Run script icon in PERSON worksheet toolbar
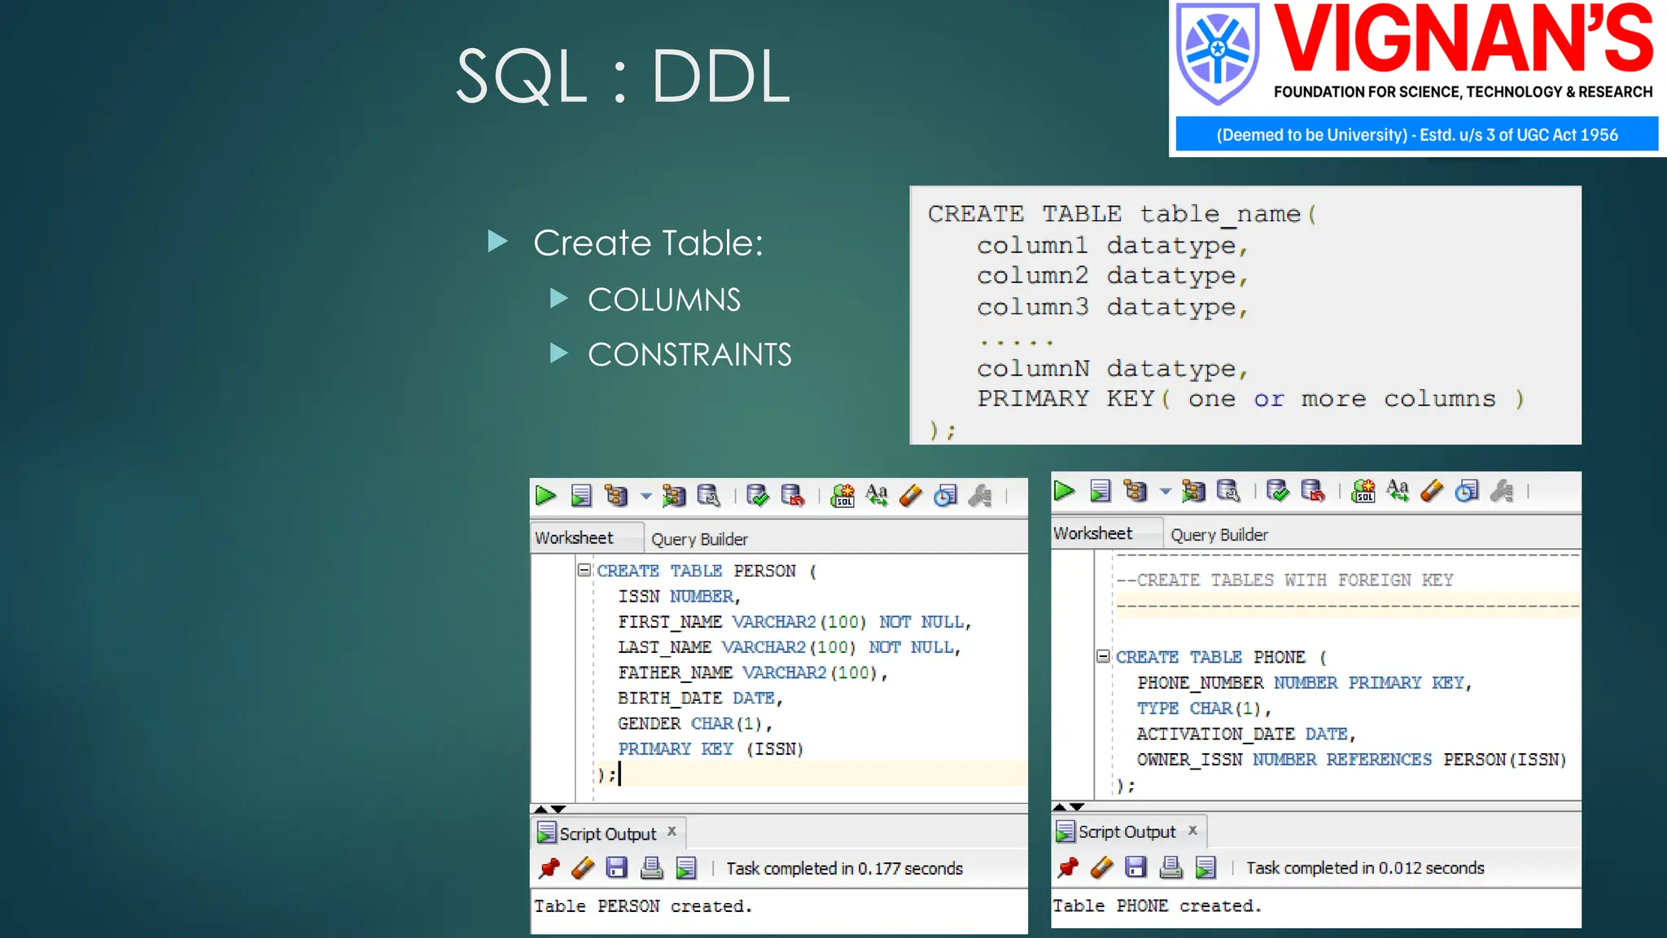Viewport: 1667px width, 938px height. pyautogui.click(x=581, y=496)
